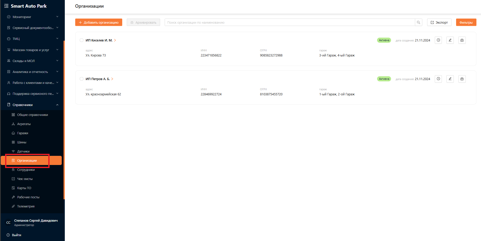Go to the Сотрудники menu item
This screenshot has height=241, width=481.
click(26, 170)
